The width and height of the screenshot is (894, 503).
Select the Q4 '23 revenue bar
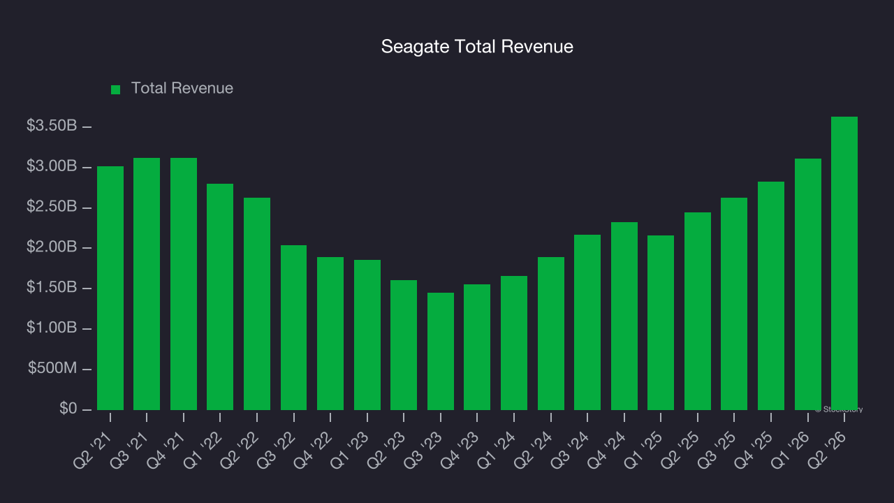[477, 347]
